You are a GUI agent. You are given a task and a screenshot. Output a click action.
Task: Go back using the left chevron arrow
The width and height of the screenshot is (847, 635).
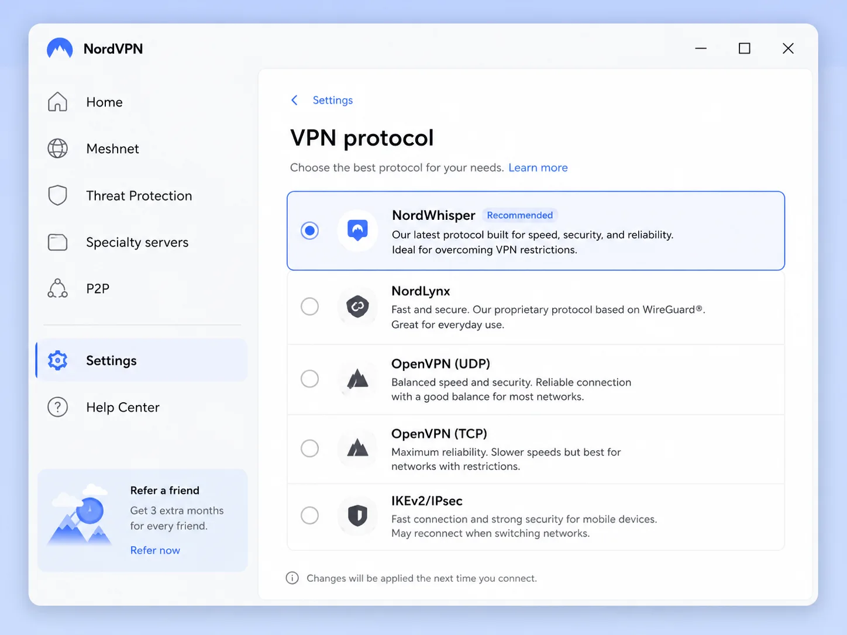click(x=294, y=100)
